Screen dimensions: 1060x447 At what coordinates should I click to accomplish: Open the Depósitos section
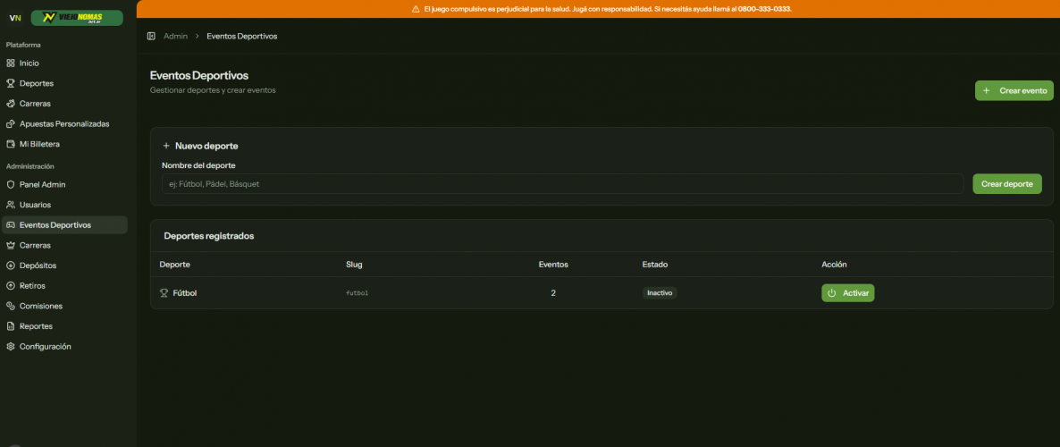64,266
